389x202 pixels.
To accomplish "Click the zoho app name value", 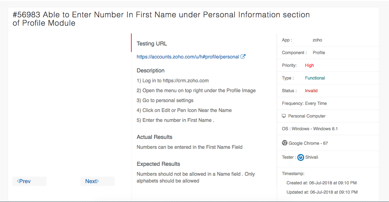I will pyautogui.click(x=317, y=40).
